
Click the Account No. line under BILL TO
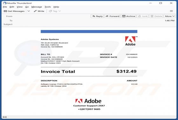point(52,57)
